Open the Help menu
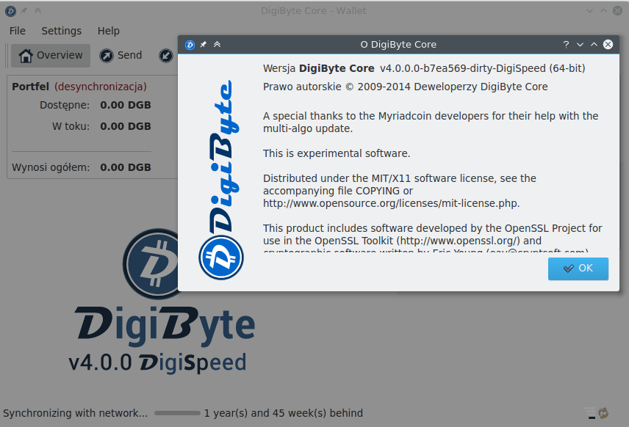This screenshot has height=427, width=629. point(108,31)
